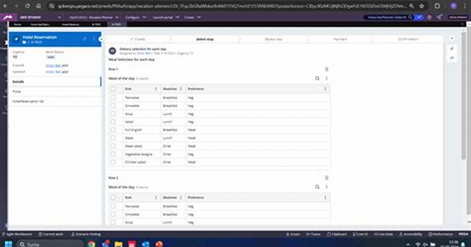Viewport: 471px width, 247px height.
Task: Open Preference column menu in Row 2 table
Action: (325, 197)
